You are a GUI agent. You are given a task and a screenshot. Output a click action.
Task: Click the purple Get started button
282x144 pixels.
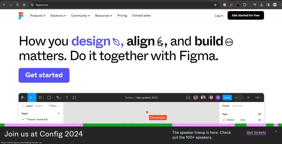[x=44, y=75]
